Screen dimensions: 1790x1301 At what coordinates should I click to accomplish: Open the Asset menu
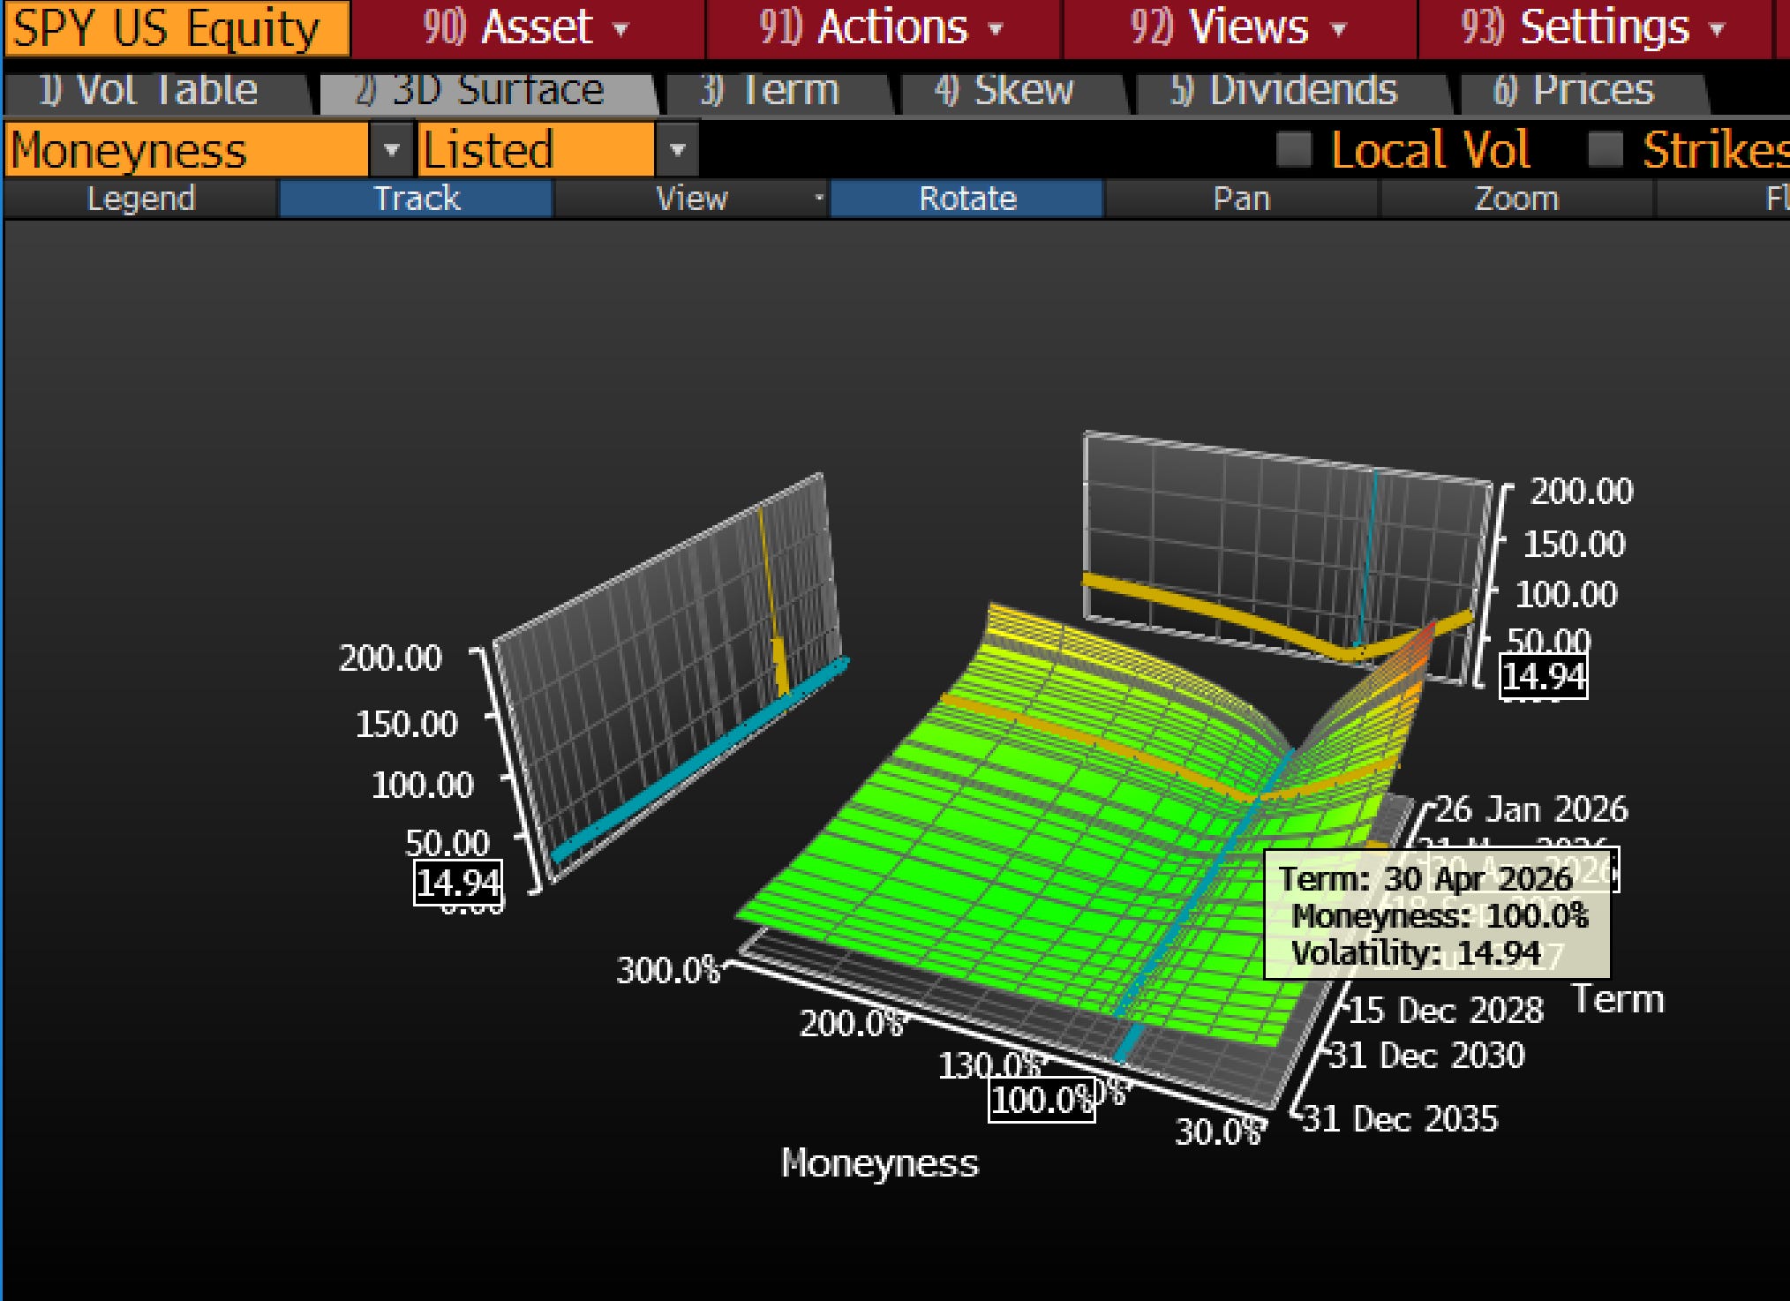tap(527, 28)
